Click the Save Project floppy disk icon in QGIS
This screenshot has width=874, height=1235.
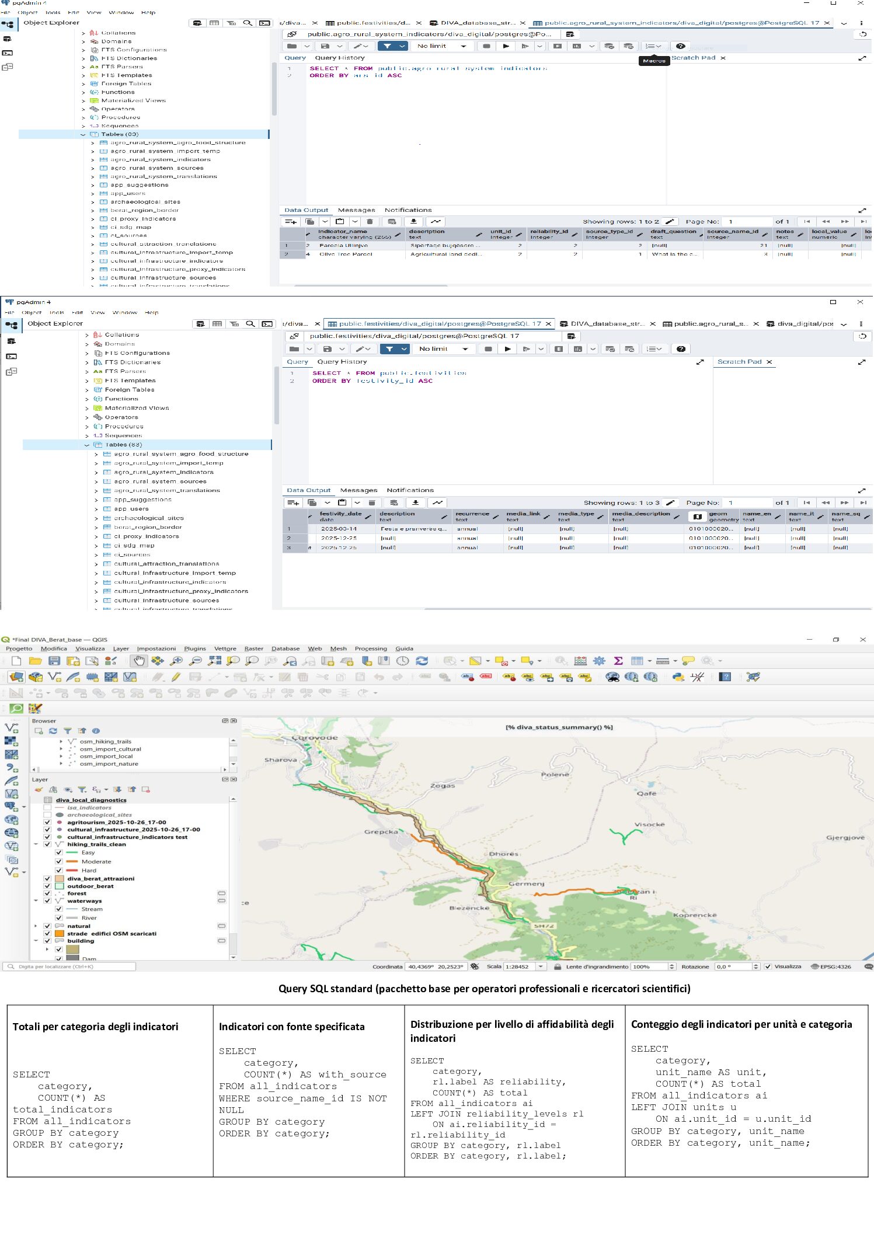[x=54, y=661]
